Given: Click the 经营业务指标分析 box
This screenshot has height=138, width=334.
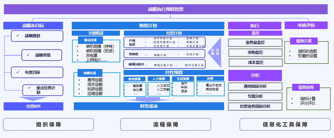Looking at the screenshot, I should tap(255, 107).
